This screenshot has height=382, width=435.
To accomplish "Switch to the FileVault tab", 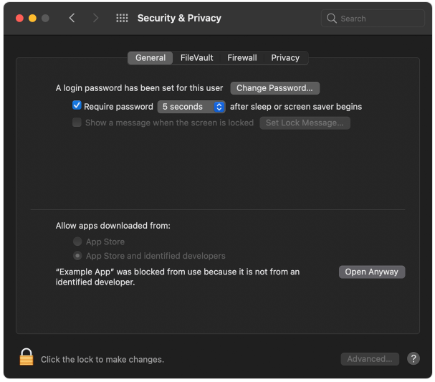I will 196,58.
